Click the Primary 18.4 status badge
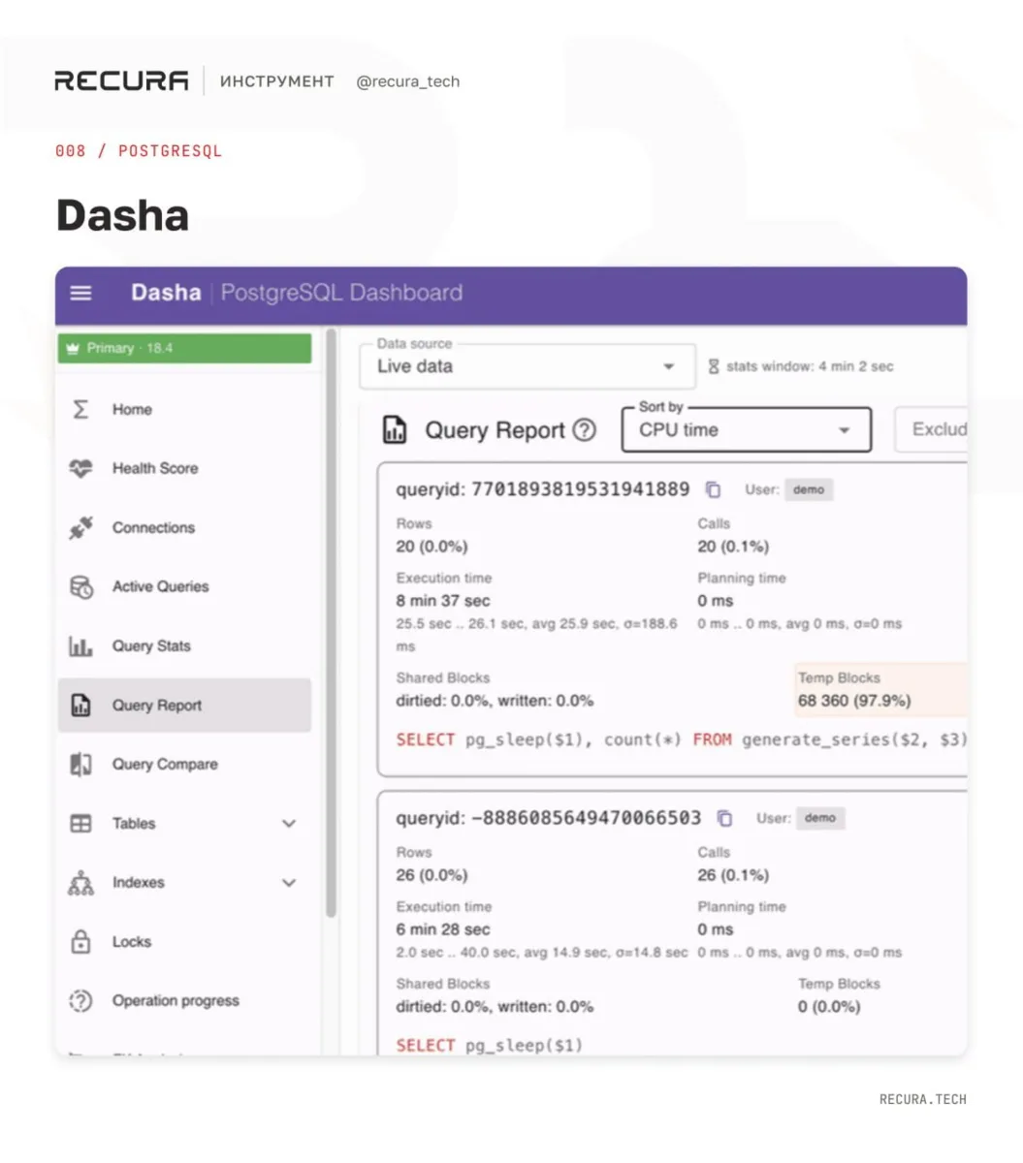This screenshot has width=1023, height=1163. [x=184, y=348]
